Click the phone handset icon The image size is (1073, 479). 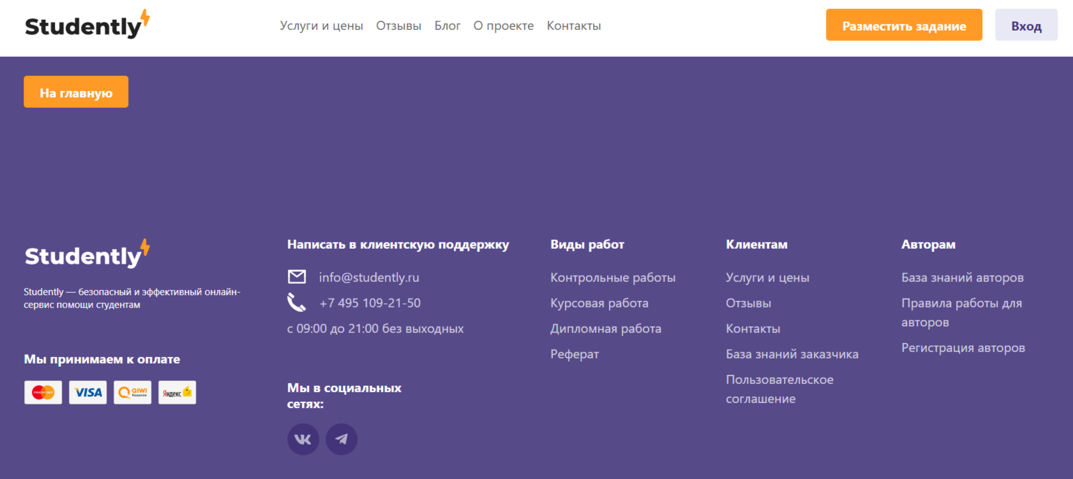click(x=297, y=302)
